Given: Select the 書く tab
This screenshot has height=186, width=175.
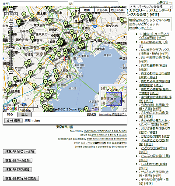Looking at the screenshot, I should tap(24, 114).
